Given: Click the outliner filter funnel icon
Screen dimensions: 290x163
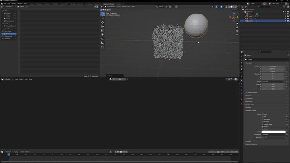Looking at the screenshot, I should tap(284, 7).
